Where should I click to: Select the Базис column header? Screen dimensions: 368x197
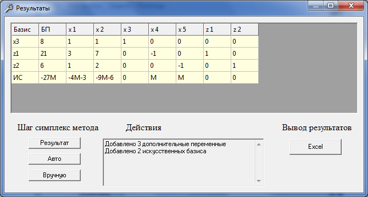25,30
